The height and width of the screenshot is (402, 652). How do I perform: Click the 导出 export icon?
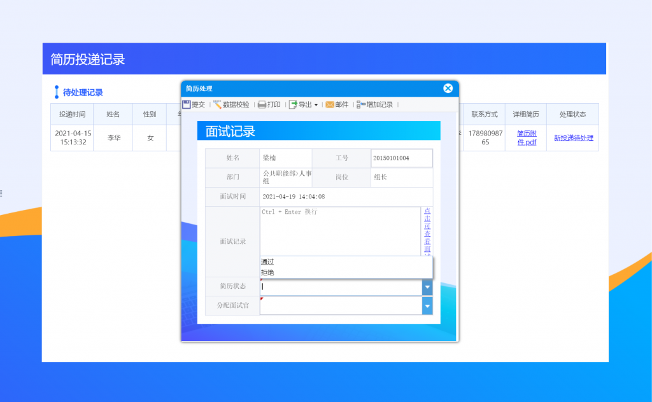[293, 104]
